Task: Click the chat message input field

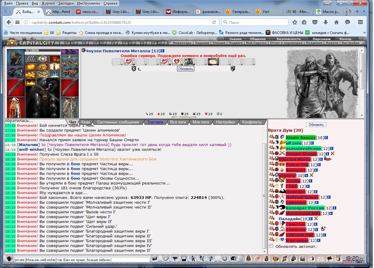Action: click(82, 260)
